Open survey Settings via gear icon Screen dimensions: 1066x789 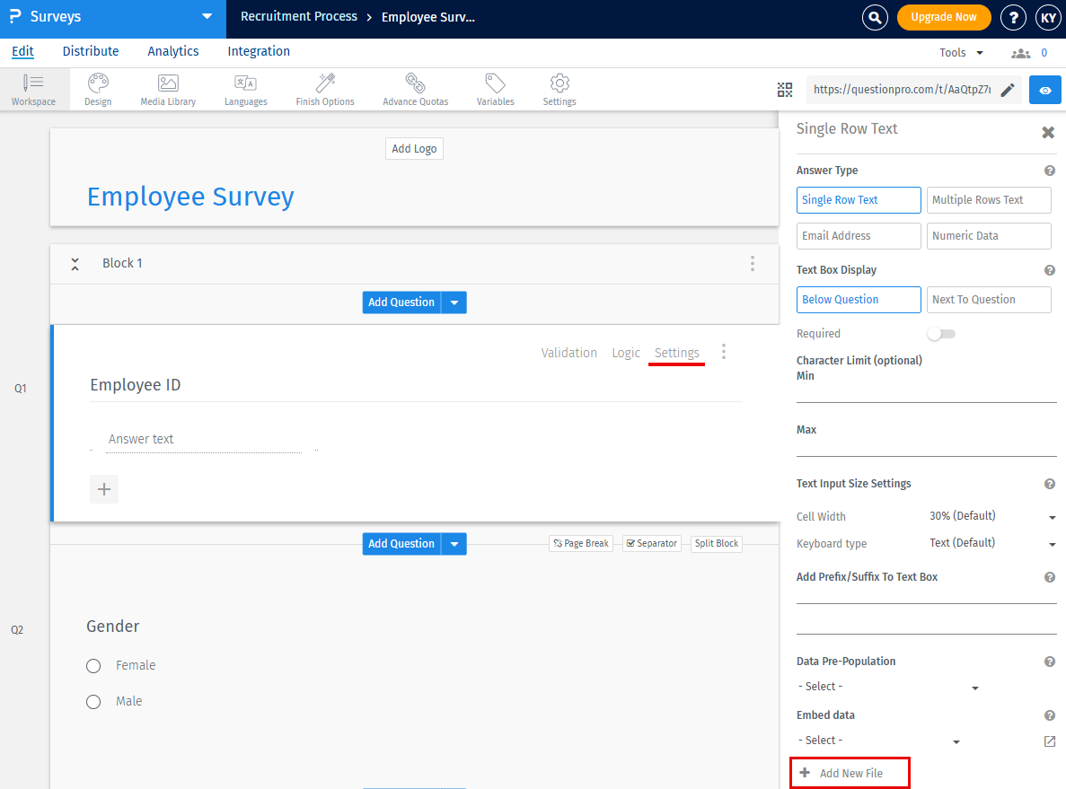[x=559, y=89]
